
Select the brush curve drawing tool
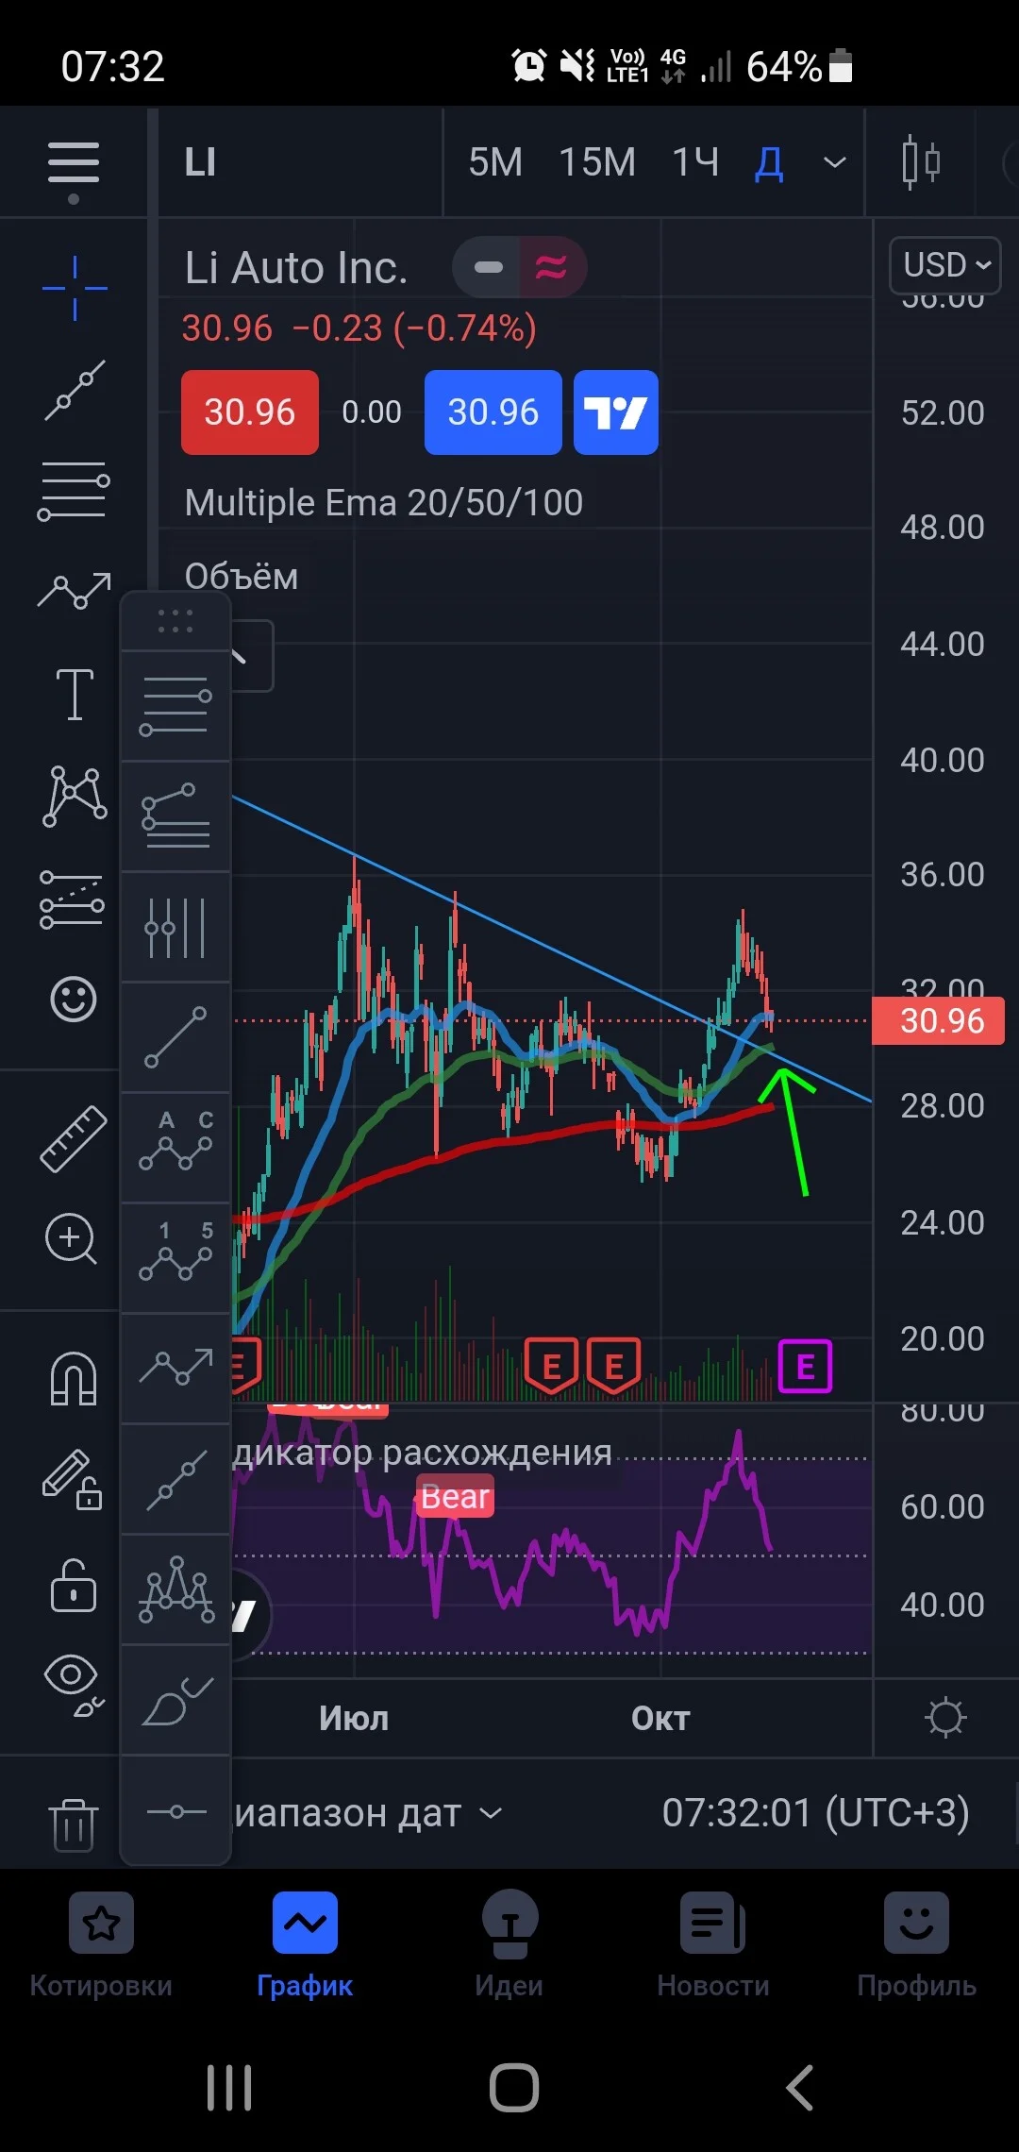point(175,1699)
